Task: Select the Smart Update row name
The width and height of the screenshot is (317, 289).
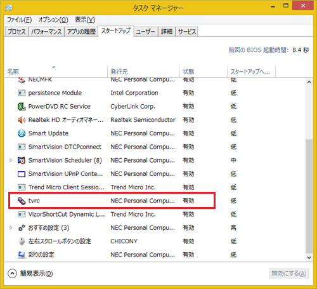Action: (x=48, y=133)
